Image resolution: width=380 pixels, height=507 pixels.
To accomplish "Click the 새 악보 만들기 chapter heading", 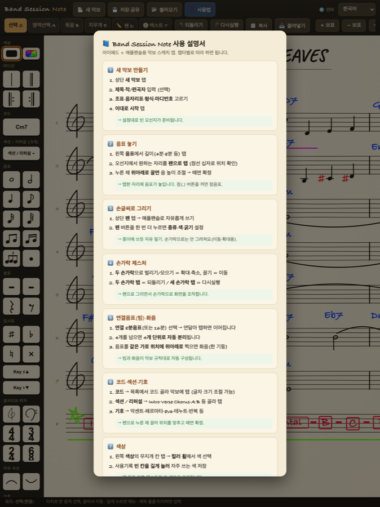I will [x=132, y=70].
